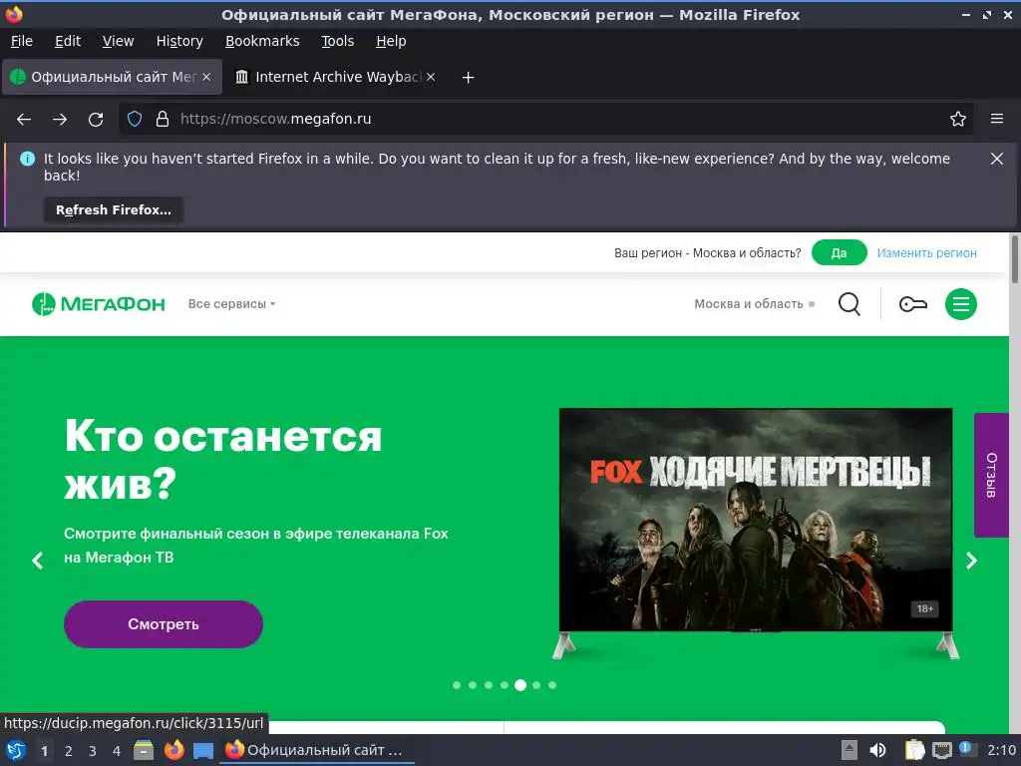Open the green MegaFon site menu button
The height and width of the screenshot is (766, 1021).
(x=961, y=304)
